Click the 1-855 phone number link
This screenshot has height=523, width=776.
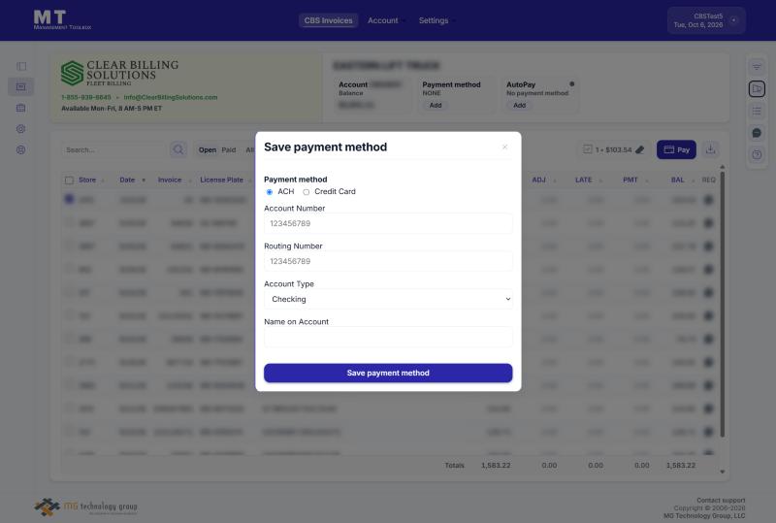(x=86, y=97)
